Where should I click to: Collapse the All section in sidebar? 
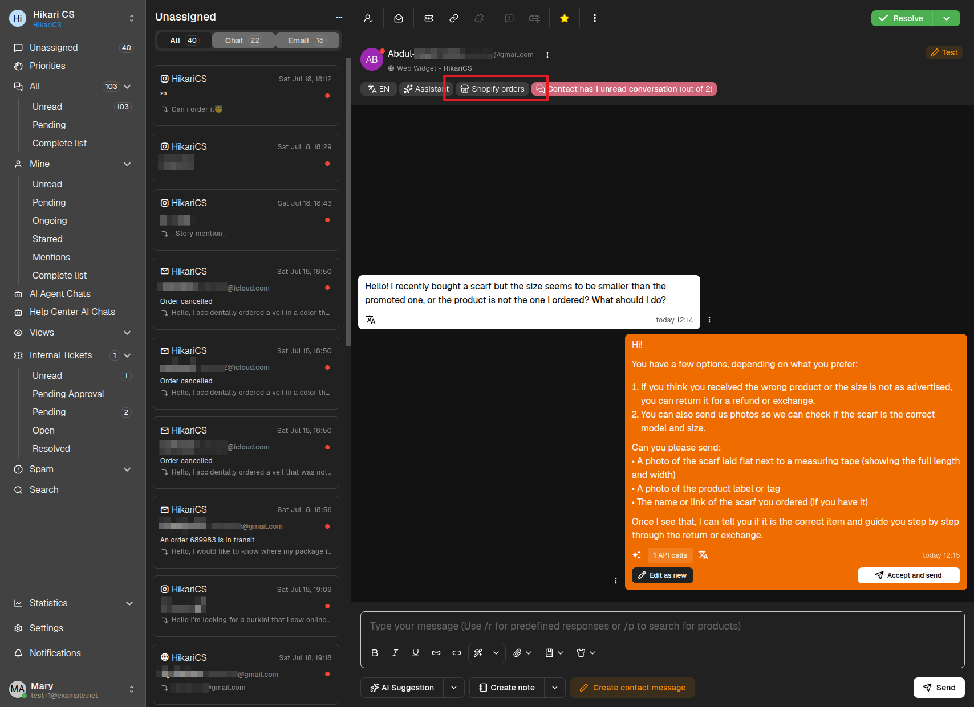(x=127, y=87)
